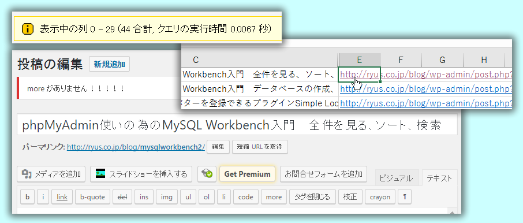The height and width of the screenshot is (223, 523).
Task: Click the ins quicktag button
Action: point(144,197)
